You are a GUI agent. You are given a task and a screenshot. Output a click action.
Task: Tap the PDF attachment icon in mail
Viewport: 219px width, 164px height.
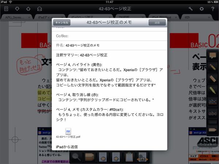pos(68,131)
